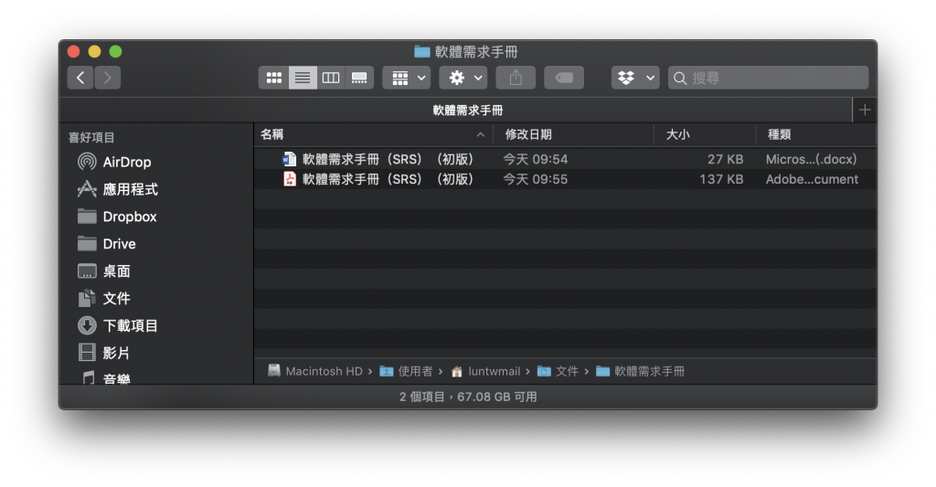Viewport: 936px width, 487px height.
Task: Open the Dropbox folder in the sidebar
Action: 118,217
